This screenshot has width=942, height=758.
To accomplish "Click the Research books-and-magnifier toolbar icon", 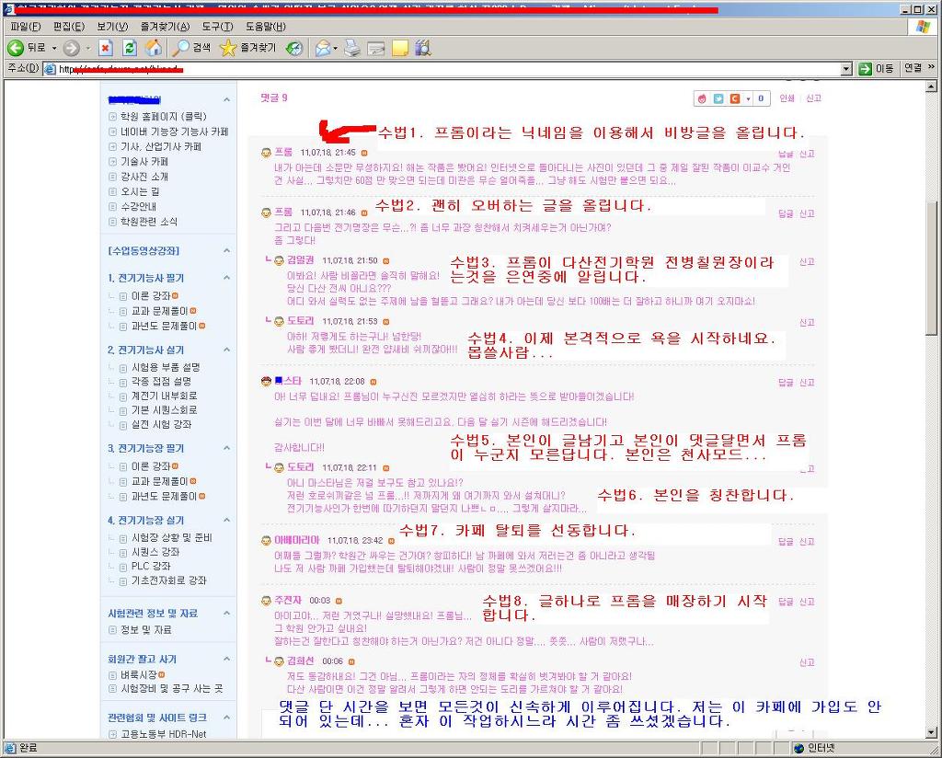I will click(x=423, y=48).
